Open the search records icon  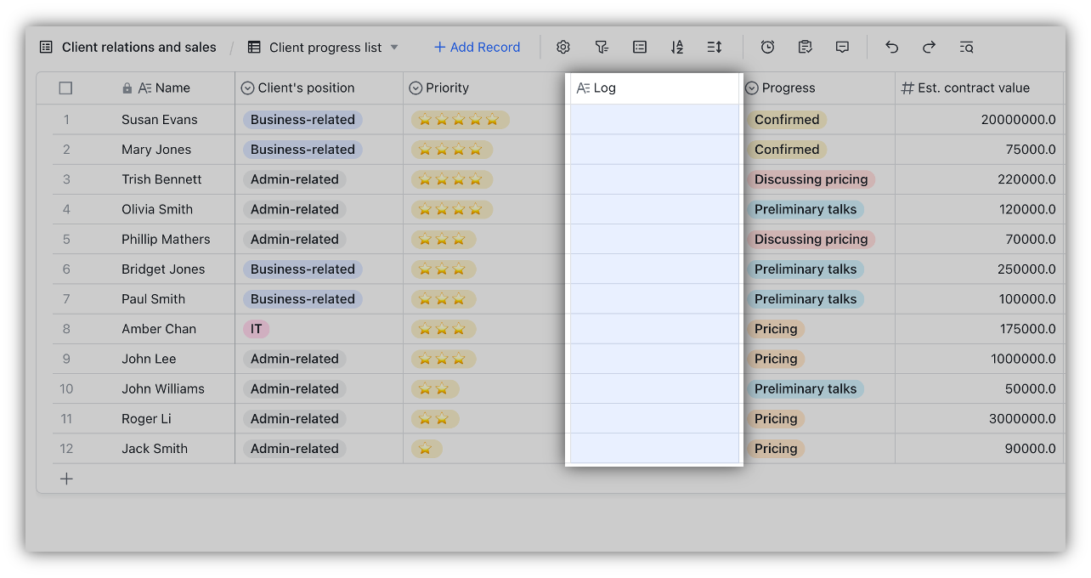click(966, 47)
